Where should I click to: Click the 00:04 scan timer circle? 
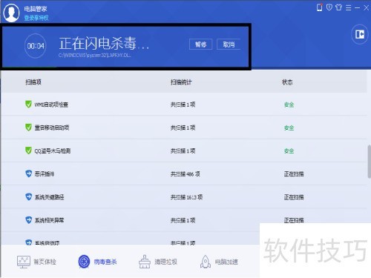(36, 46)
